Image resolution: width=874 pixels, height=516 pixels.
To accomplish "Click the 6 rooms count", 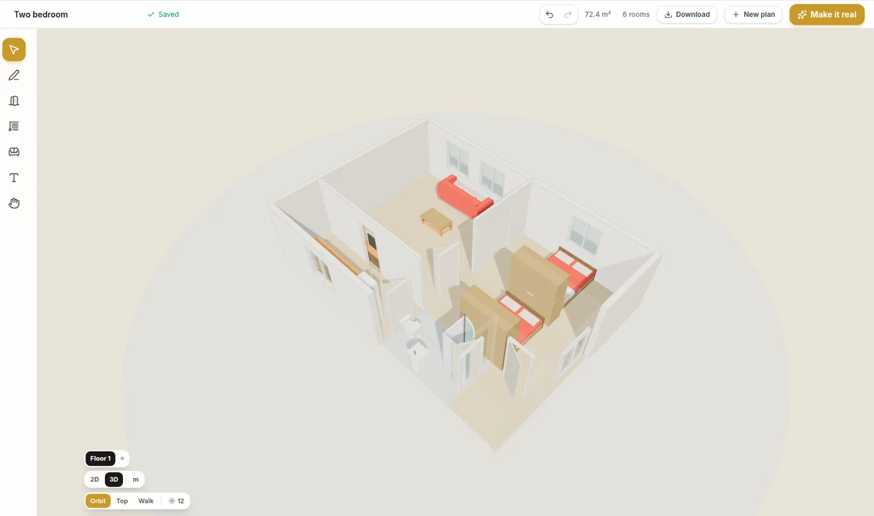I will pos(636,14).
